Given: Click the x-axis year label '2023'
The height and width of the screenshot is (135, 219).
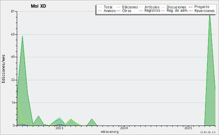Looking at the screenshot, I should click(59, 128).
